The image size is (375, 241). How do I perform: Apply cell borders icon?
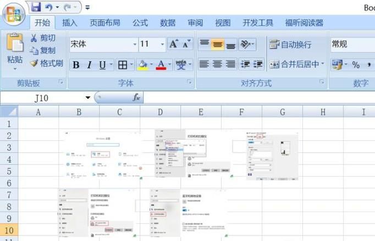pos(123,65)
